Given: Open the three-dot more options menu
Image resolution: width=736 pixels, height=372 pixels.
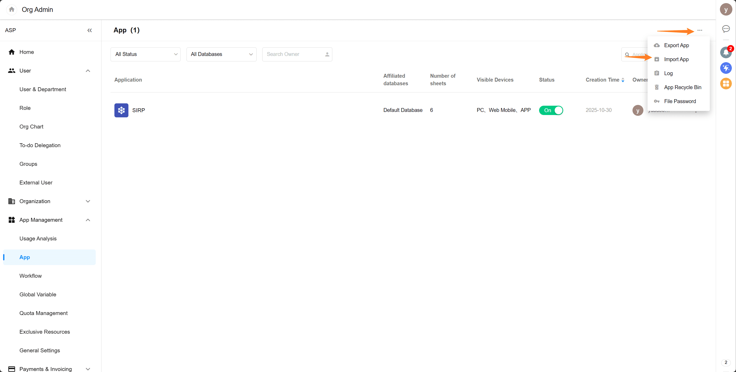Looking at the screenshot, I should (x=699, y=30).
